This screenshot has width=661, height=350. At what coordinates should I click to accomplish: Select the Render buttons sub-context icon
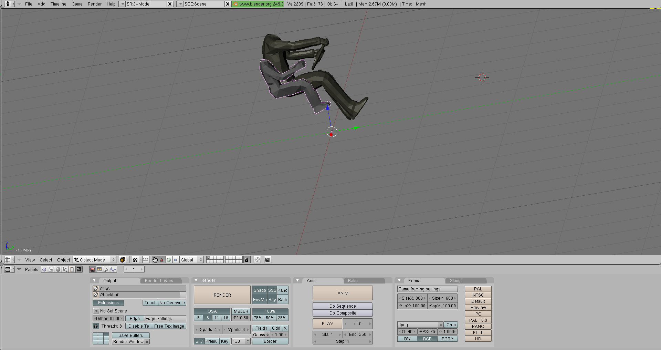click(x=92, y=269)
